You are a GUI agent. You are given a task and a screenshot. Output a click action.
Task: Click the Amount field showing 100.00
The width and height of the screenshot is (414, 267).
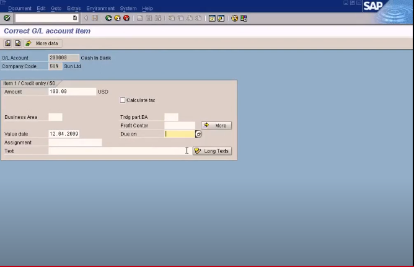click(x=73, y=92)
